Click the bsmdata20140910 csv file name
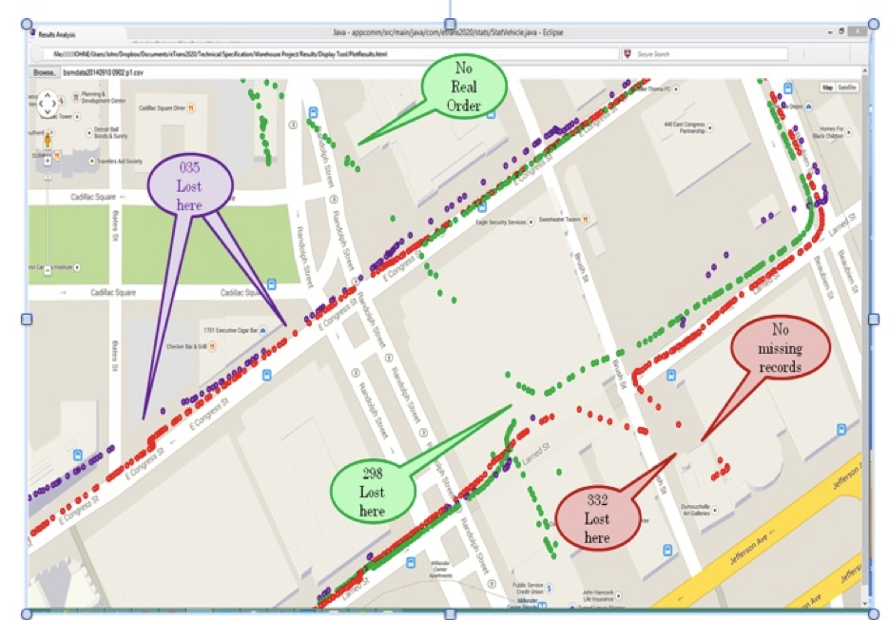Image resolution: width=889 pixels, height=621 pixels. [x=103, y=72]
